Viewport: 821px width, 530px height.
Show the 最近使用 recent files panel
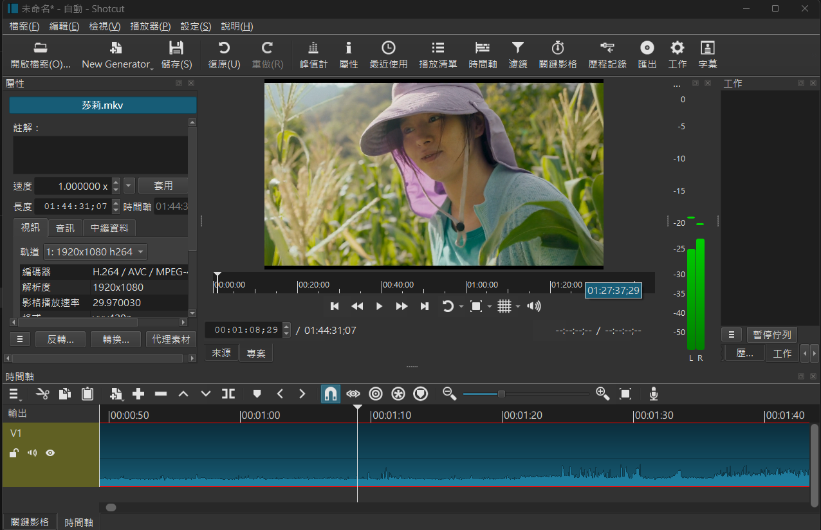(x=389, y=55)
